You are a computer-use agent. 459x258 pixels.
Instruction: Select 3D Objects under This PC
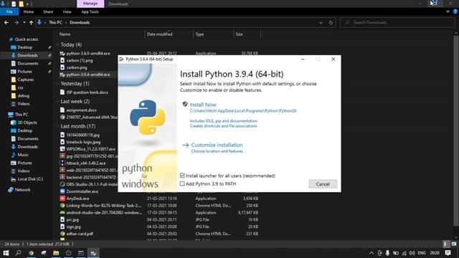point(27,123)
